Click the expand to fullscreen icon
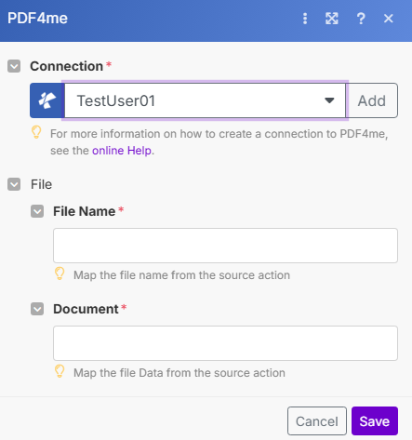This screenshot has width=412, height=440. click(x=332, y=19)
